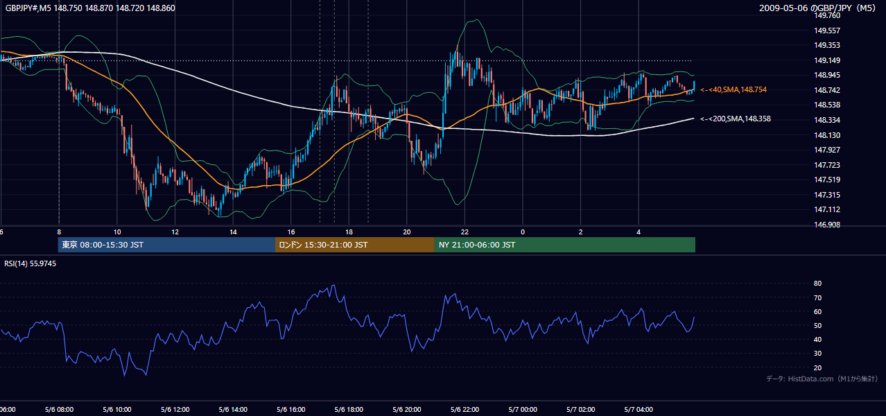Viewport: 886px width, 416px height.
Task: Click hour label 4 below price chart
Action: tap(639, 232)
